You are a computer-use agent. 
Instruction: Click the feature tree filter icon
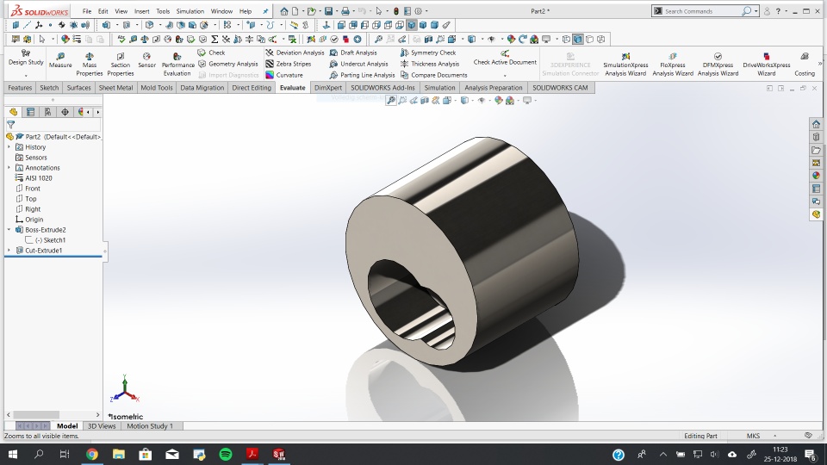click(10, 125)
